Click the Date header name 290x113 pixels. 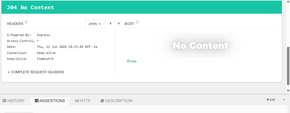[12, 47]
